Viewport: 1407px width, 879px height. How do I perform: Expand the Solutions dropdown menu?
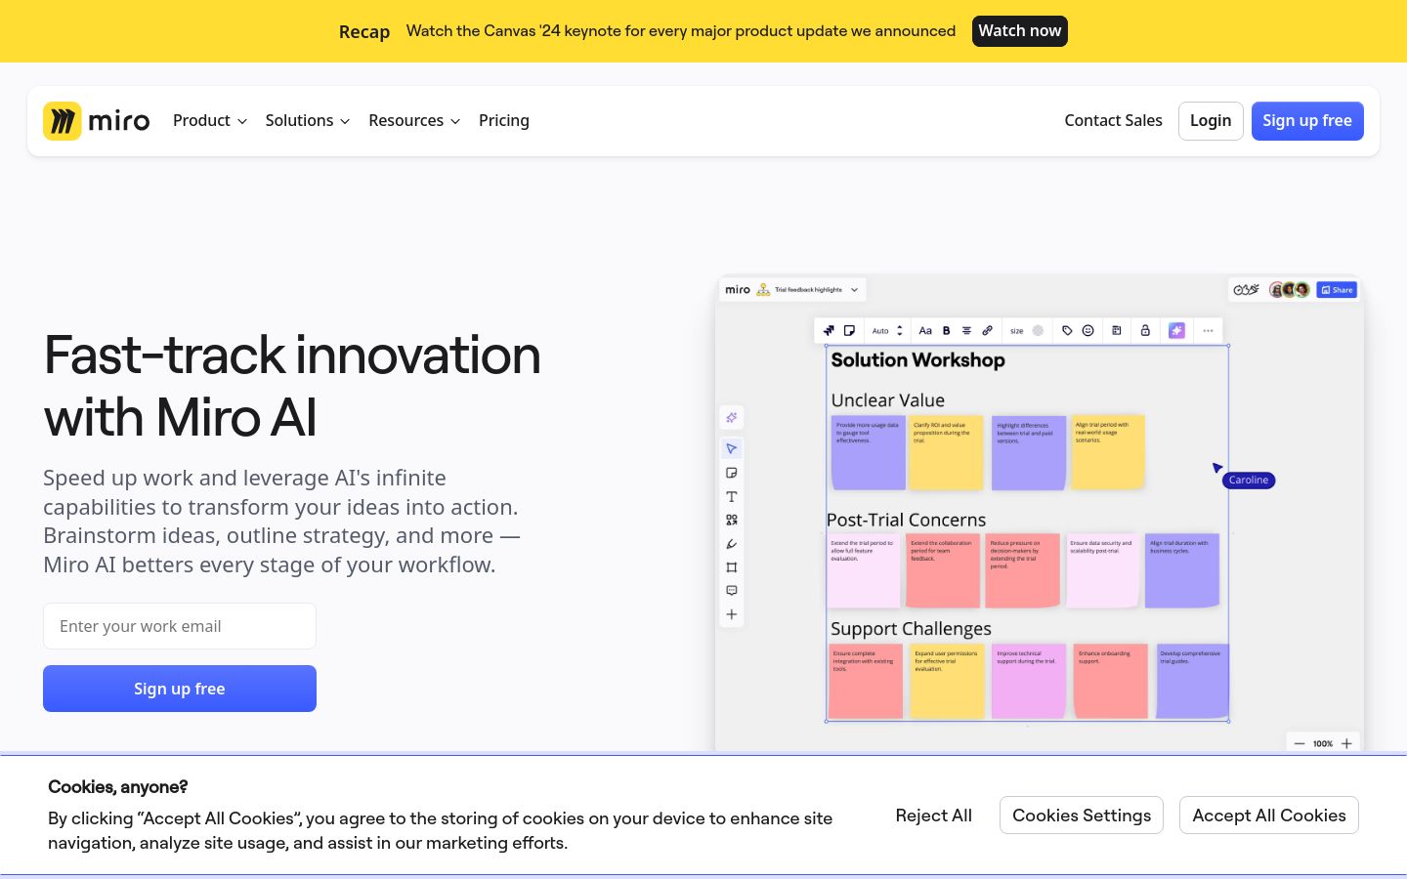[x=307, y=121]
